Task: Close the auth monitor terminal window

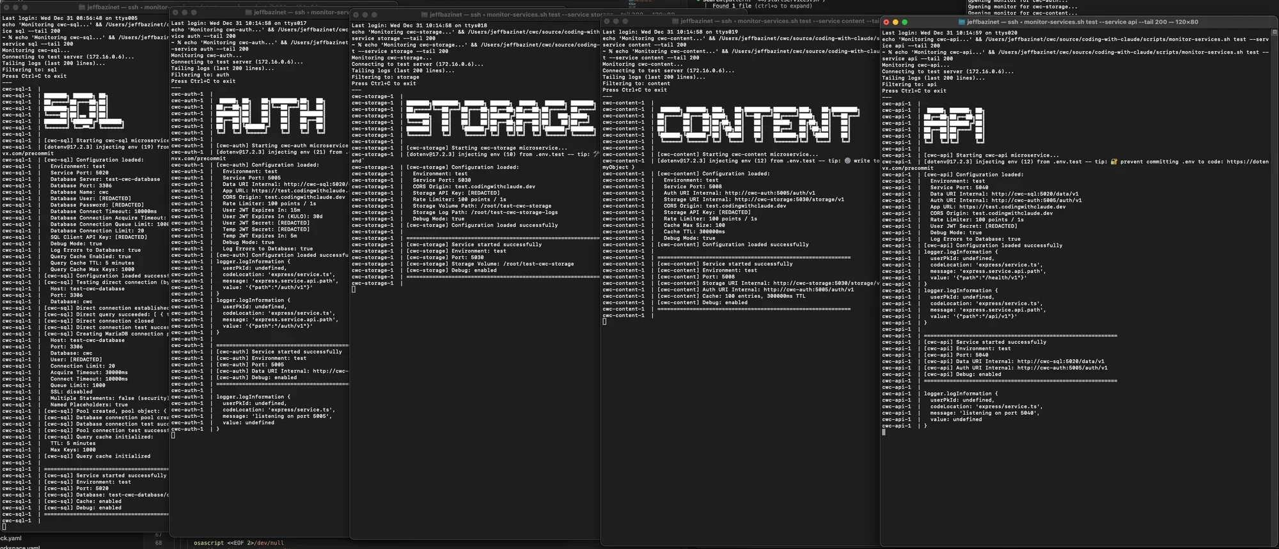Action: pos(176,13)
